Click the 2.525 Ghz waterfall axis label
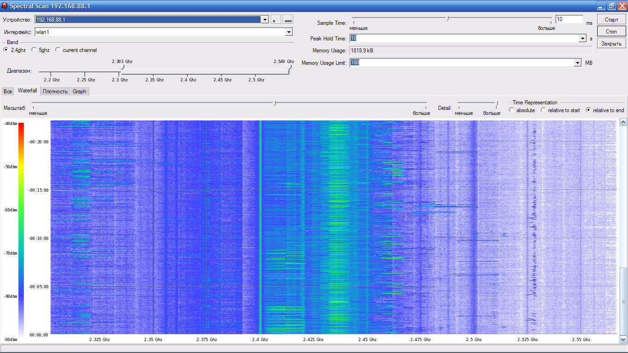Screen dimensions: 628x353 527,340
